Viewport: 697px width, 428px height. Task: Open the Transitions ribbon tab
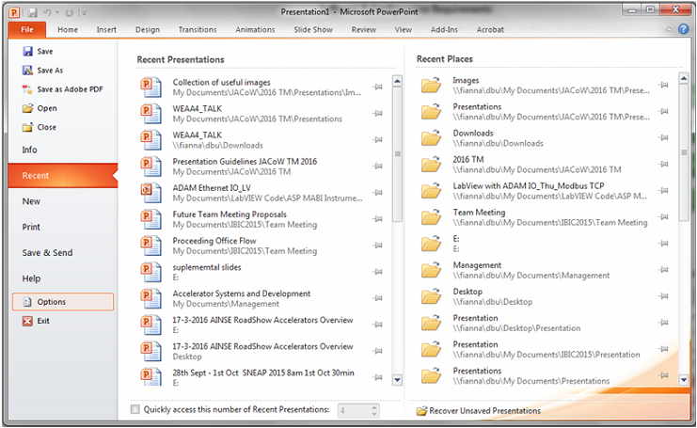[x=198, y=30]
